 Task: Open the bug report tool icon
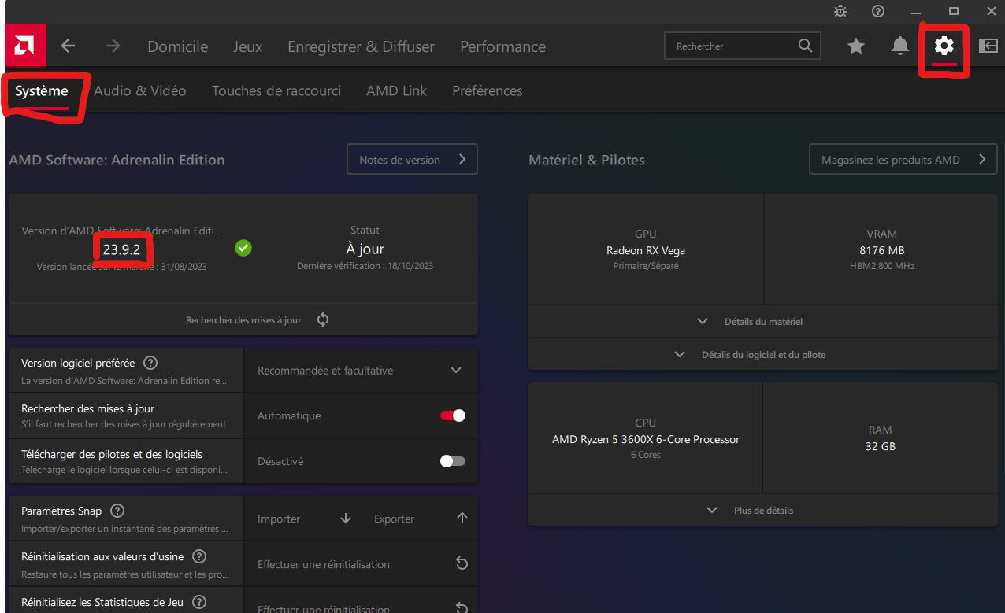(840, 11)
